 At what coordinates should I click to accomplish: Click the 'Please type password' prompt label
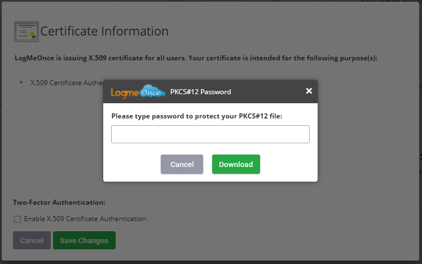click(x=197, y=116)
